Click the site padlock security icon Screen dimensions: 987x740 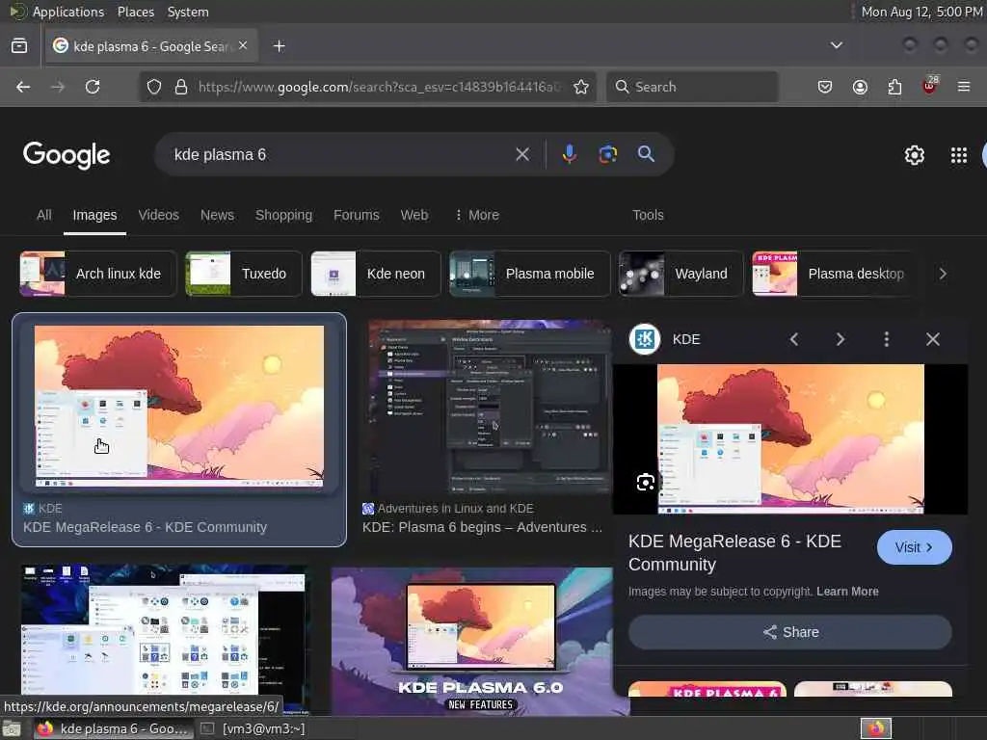tap(181, 87)
